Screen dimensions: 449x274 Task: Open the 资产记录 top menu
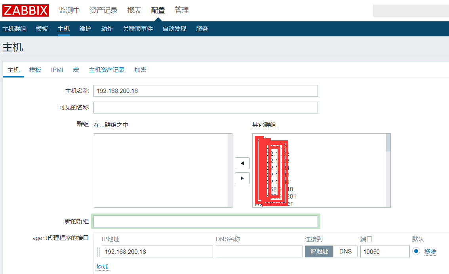pyautogui.click(x=103, y=10)
